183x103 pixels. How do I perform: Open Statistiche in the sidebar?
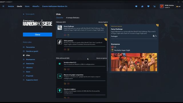coord(30,64)
